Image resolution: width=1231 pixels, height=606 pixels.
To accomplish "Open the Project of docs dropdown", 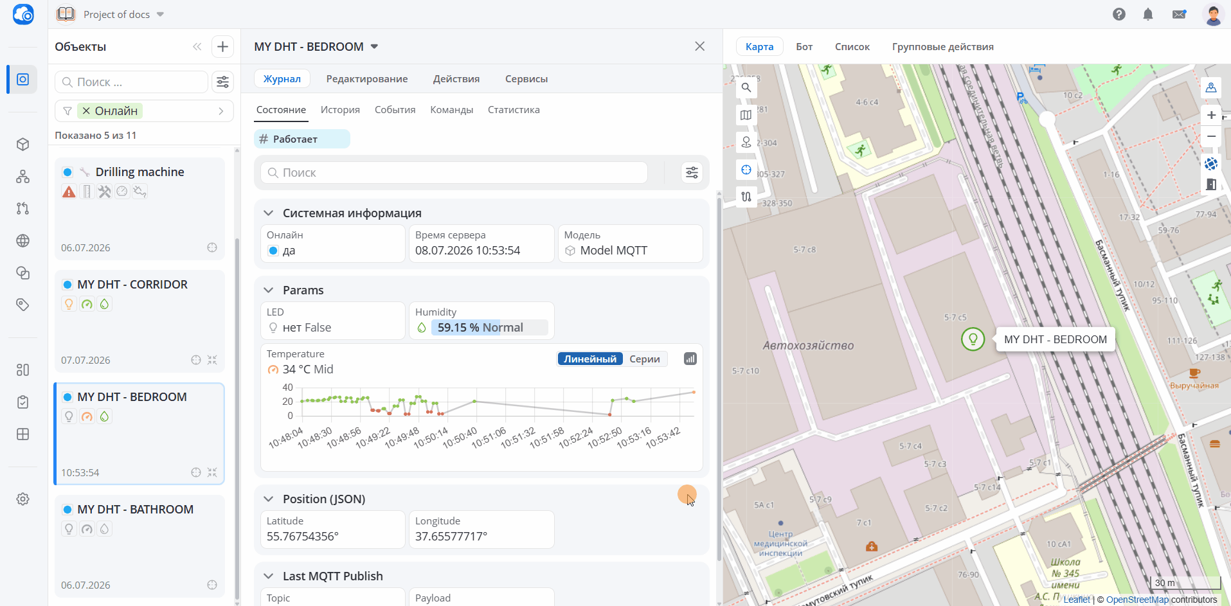I will [x=160, y=14].
